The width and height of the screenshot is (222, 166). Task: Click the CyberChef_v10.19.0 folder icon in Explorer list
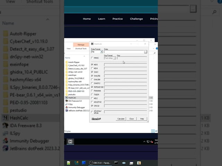pyautogui.click(x=67, y=65)
